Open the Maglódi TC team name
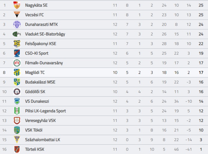The height and width of the screenshot is (154, 208). tap(35, 72)
